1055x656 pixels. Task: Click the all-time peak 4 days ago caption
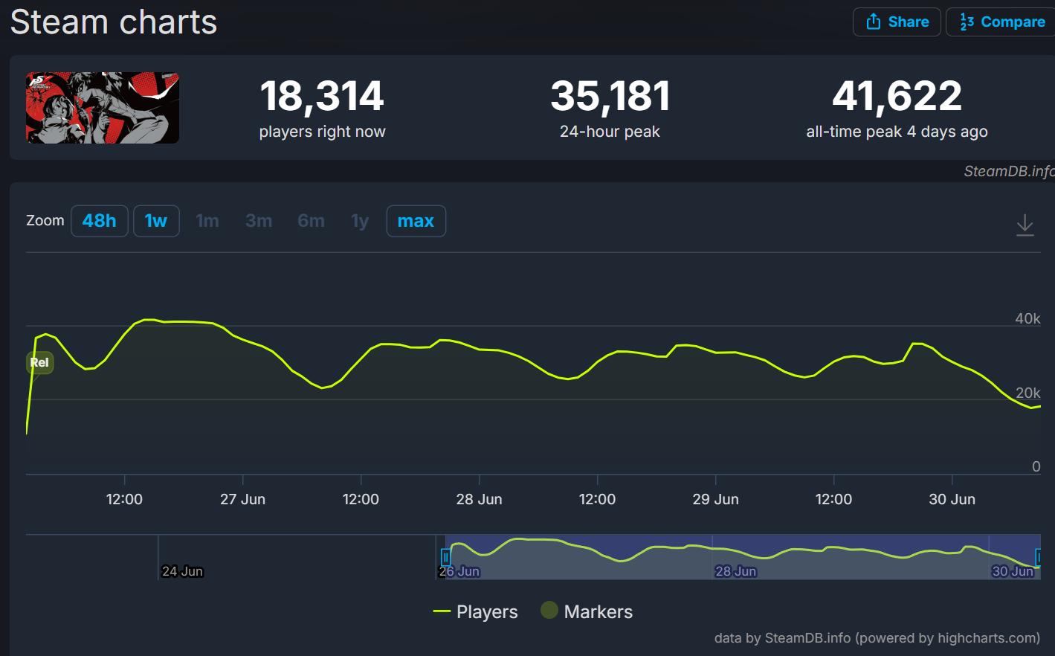coord(897,132)
